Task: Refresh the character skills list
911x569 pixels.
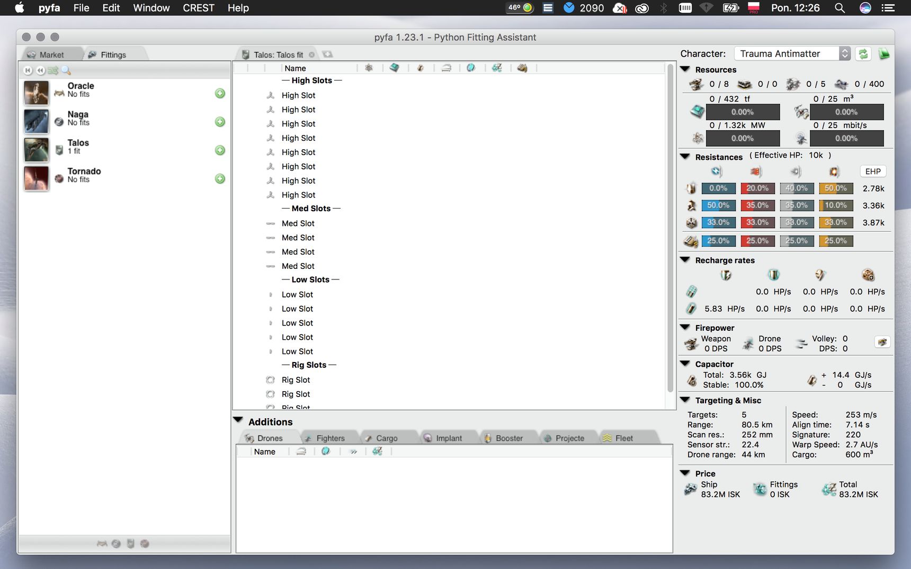Action: (x=863, y=53)
